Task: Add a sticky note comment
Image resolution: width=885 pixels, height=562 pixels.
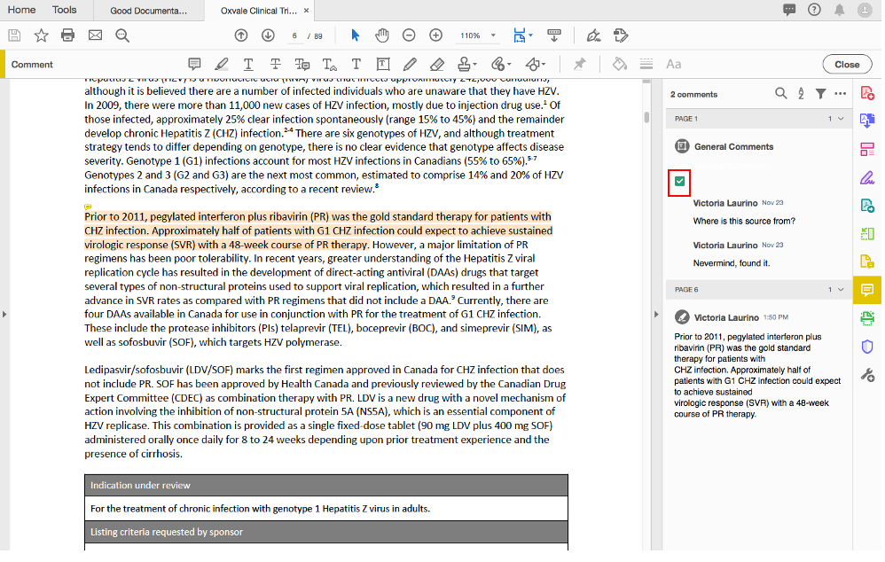Action: pyautogui.click(x=194, y=65)
